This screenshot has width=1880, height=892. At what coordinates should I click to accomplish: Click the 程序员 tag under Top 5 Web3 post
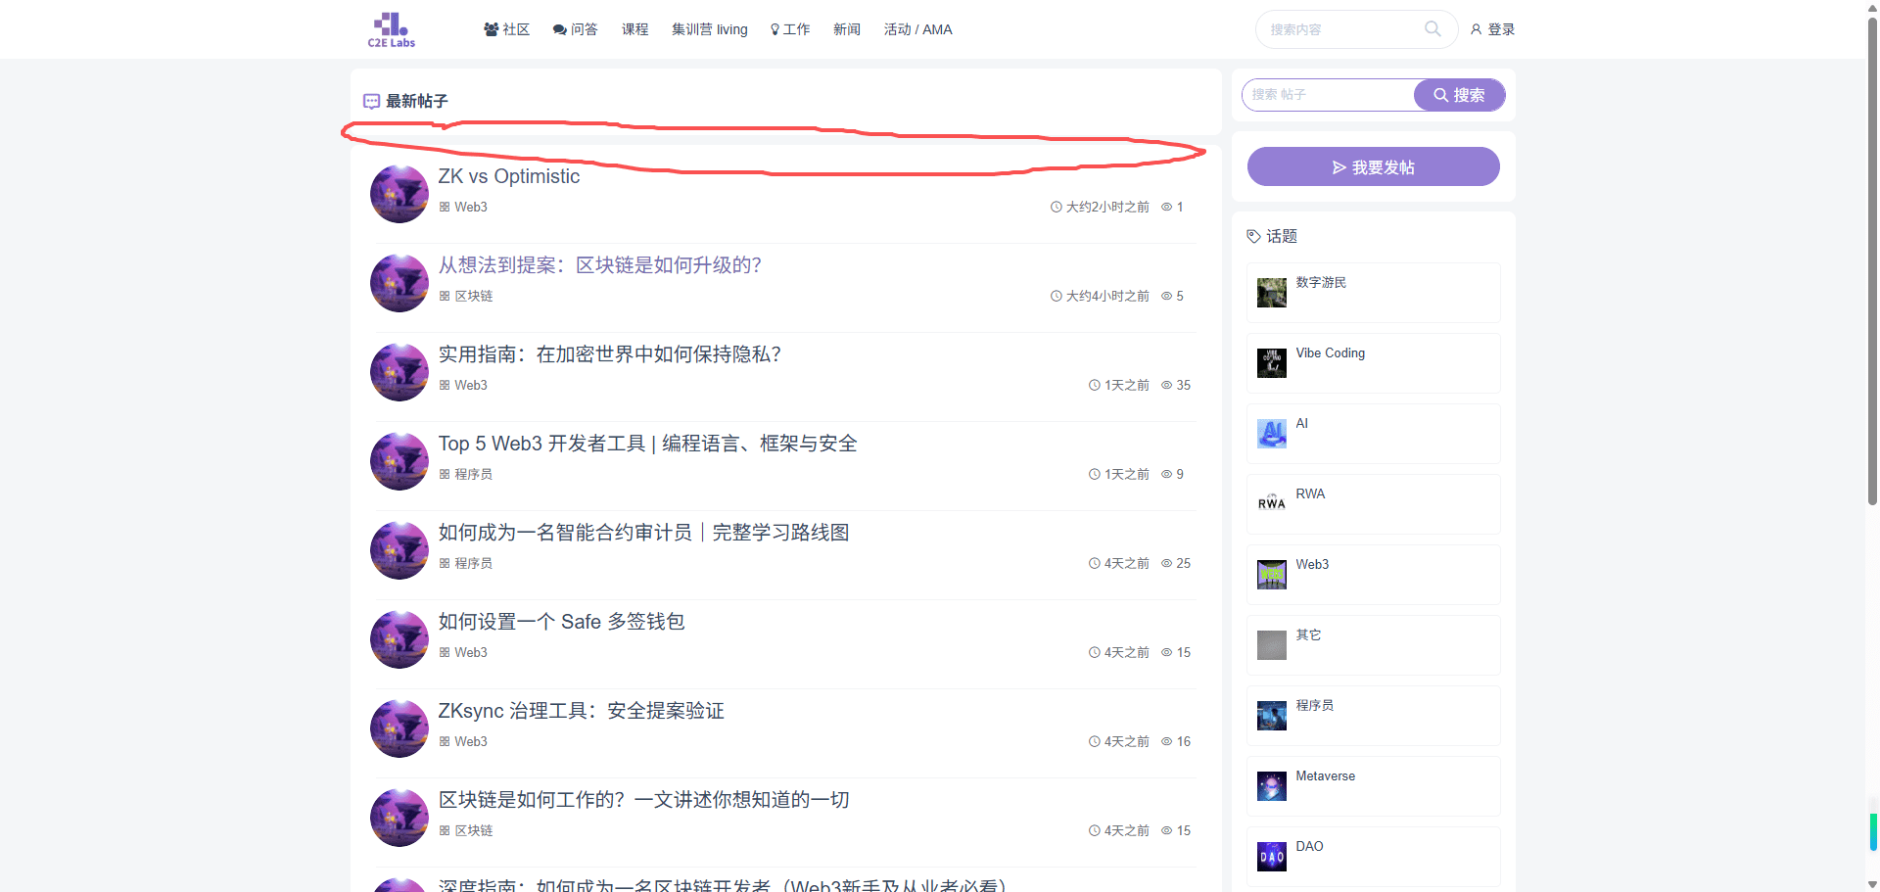point(473,474)
